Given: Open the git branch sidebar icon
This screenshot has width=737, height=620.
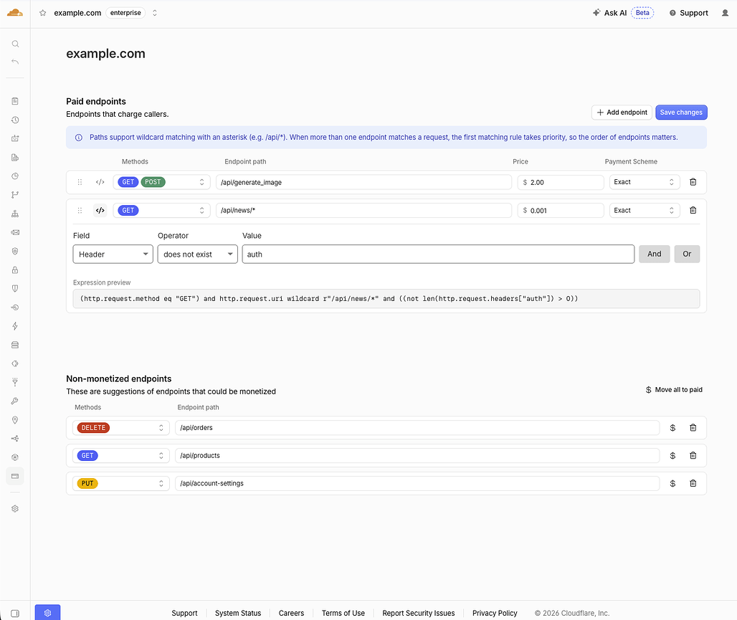Looking at the screenshot, I should coord(15,195).
